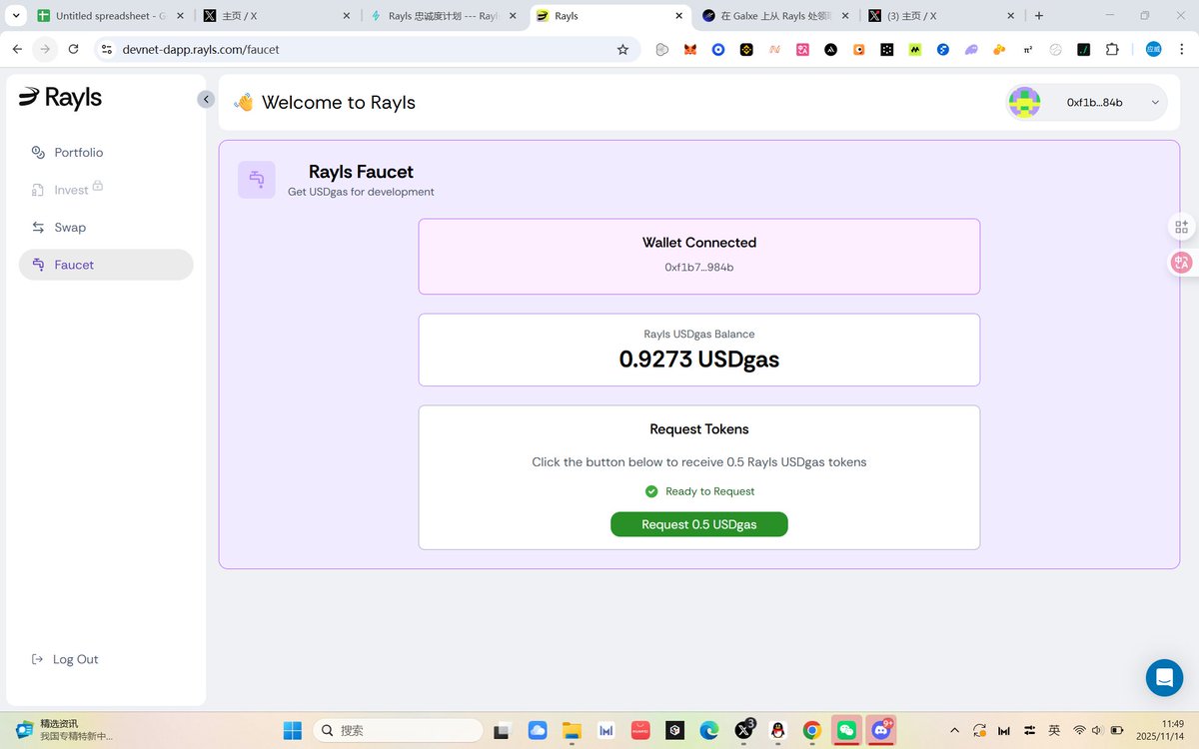Open WeChat from the taskbar
This screenshot has height=749, width=1199.
(846, 731)
